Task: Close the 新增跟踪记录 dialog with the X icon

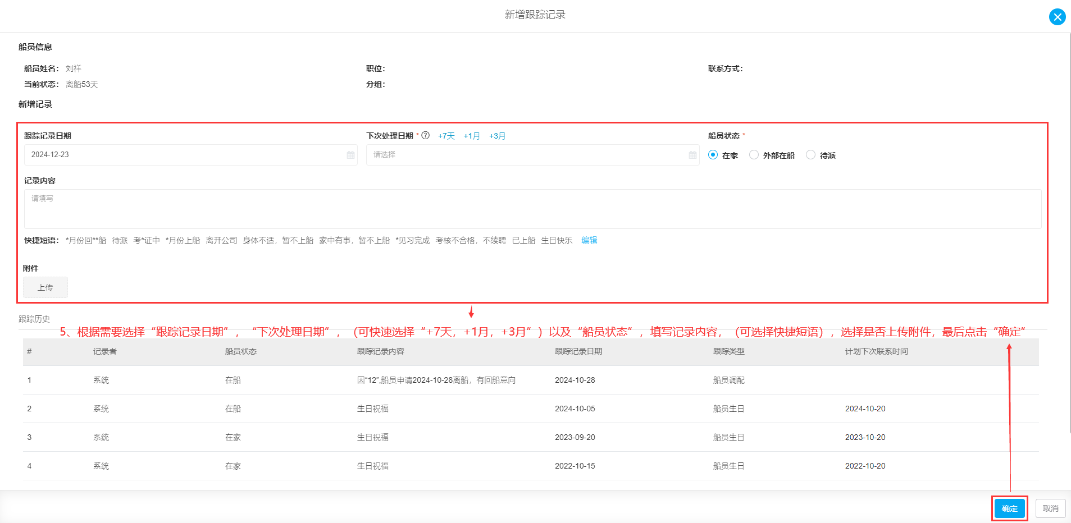Action: coord(1058,17)
